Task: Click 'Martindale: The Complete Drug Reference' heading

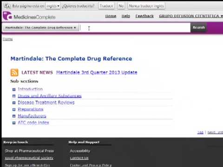Action: click(71, 58)
